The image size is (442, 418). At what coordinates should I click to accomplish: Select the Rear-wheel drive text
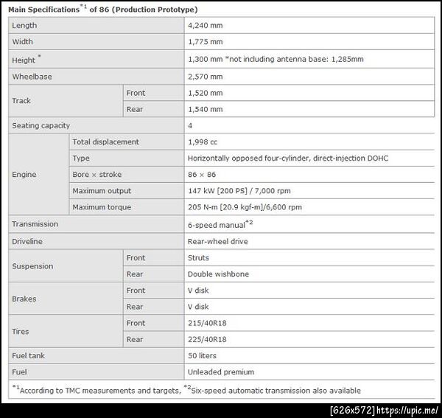click(x=218, y=241)
